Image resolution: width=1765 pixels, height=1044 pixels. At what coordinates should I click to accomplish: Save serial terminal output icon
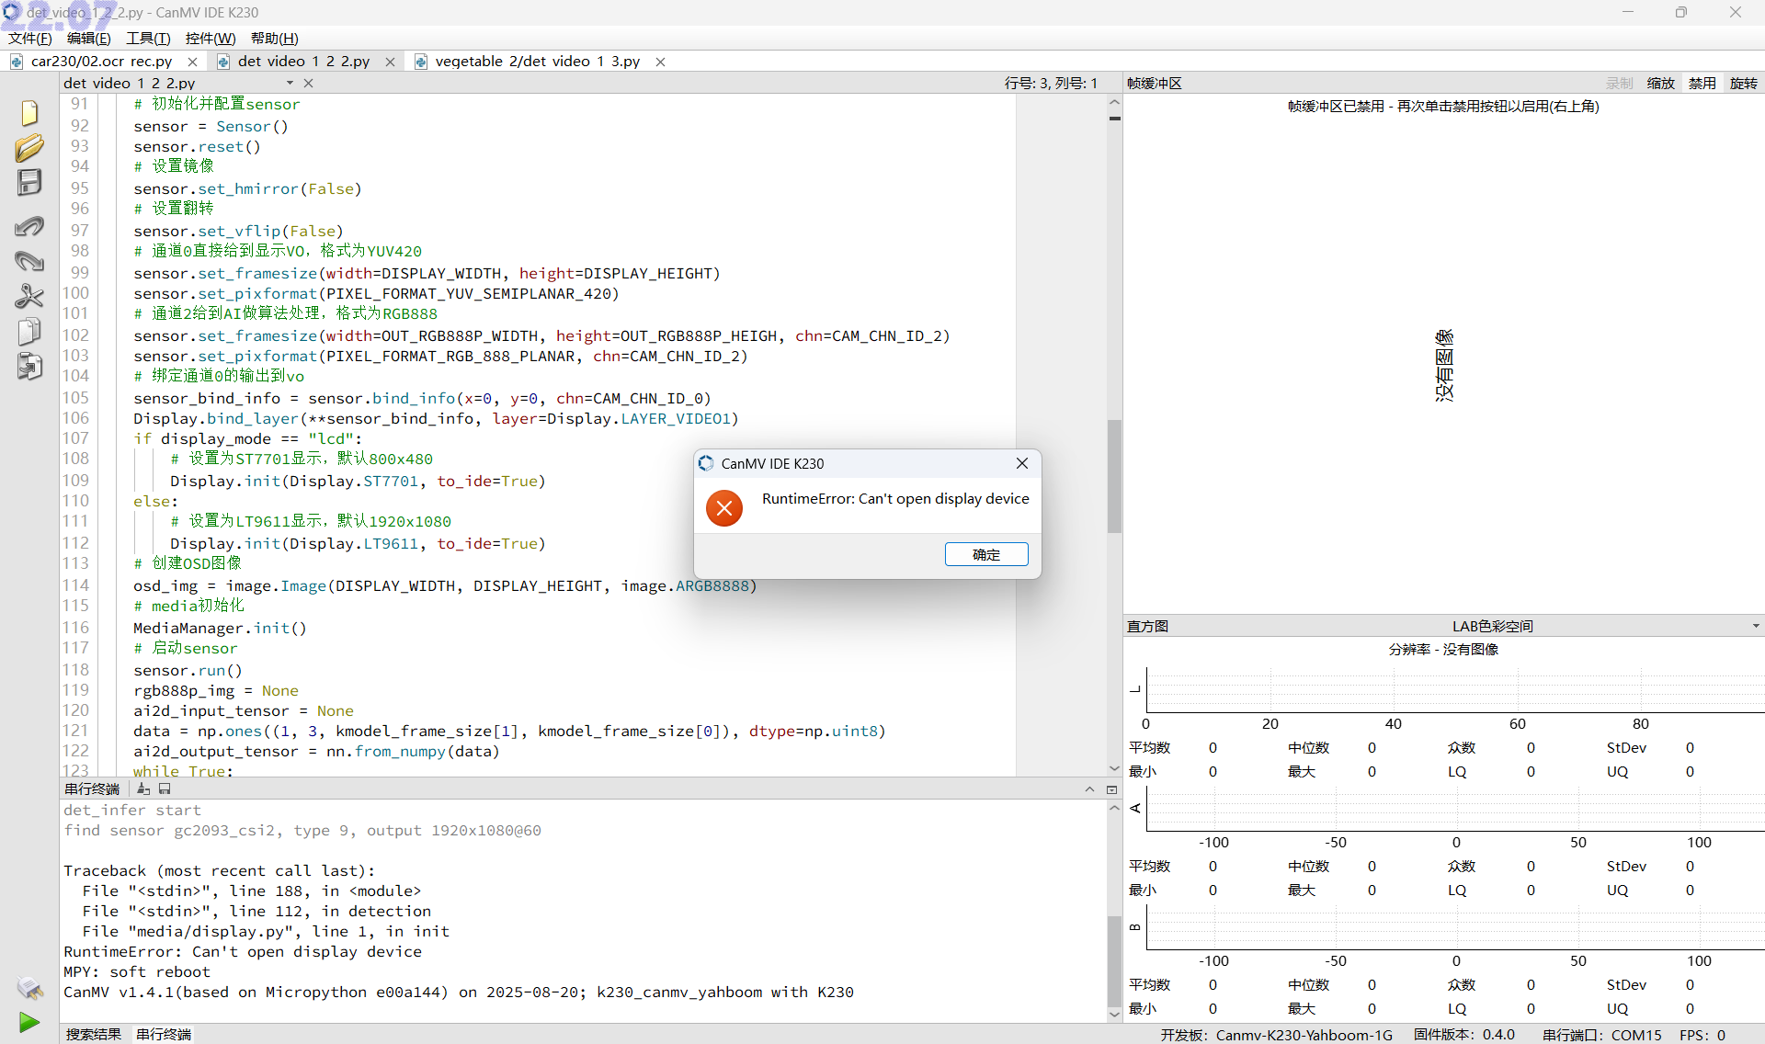click(x=165, y=789)
